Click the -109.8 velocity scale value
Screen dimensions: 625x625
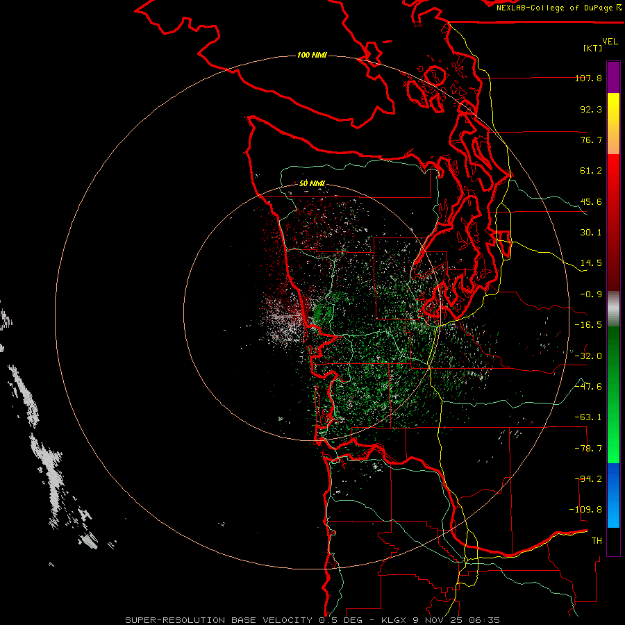pos(585,510)
